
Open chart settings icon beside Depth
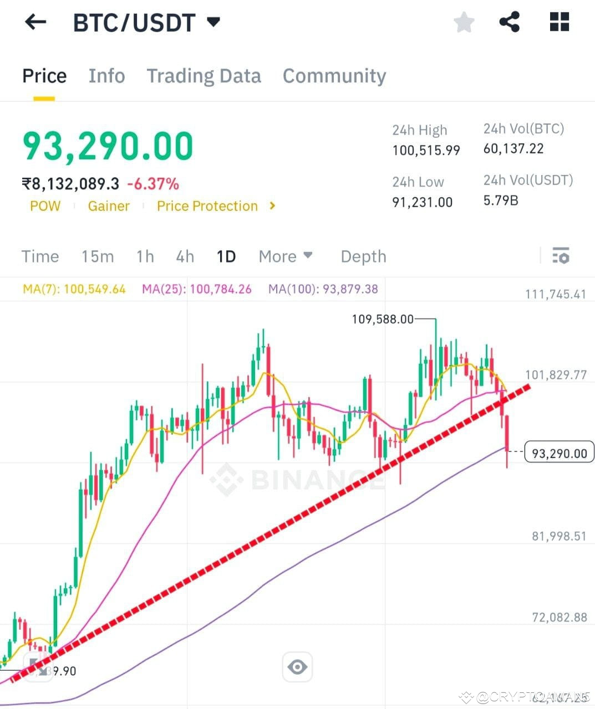point(561,256)
